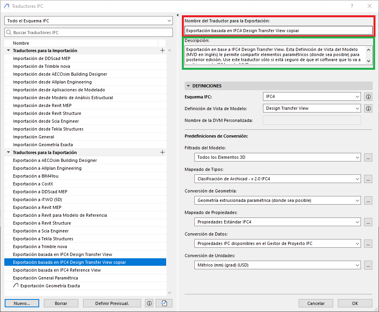Open Mapeado de Tipos settings ellipsis button
Image resolution: width=379 pixels, height=312 pixels.
click(368, 179)
